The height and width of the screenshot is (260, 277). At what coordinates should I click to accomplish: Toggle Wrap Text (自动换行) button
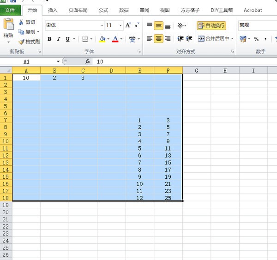[x=211, y=25]
